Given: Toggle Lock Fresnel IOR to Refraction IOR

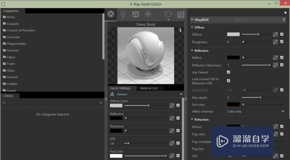Looking at the screenshot, I should click(228, 81).
